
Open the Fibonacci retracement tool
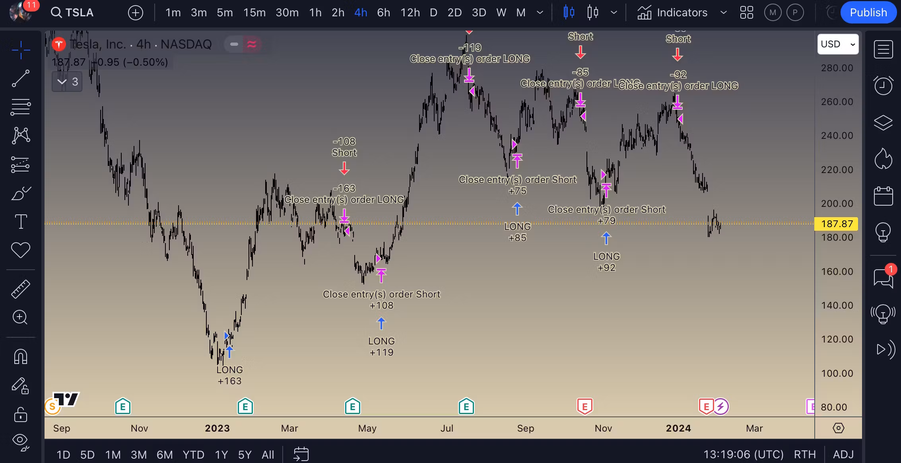20,107
